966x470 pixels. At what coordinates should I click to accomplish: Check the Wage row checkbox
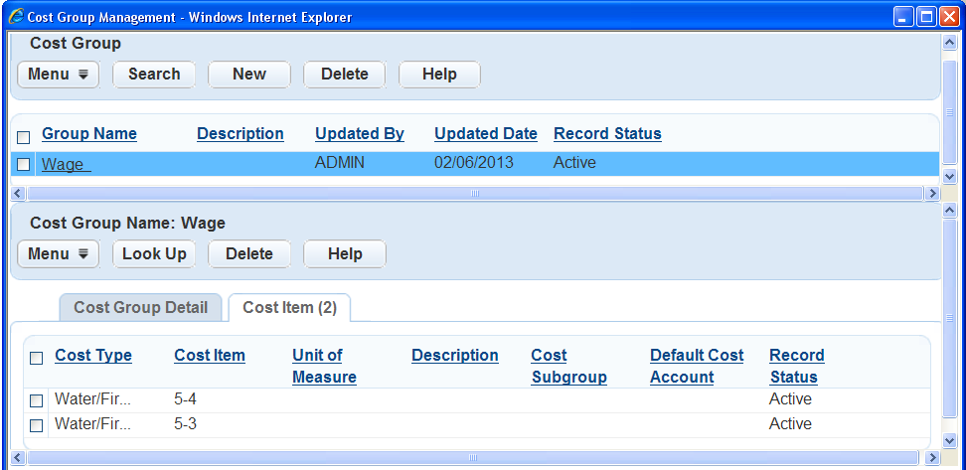coord(24,164)
